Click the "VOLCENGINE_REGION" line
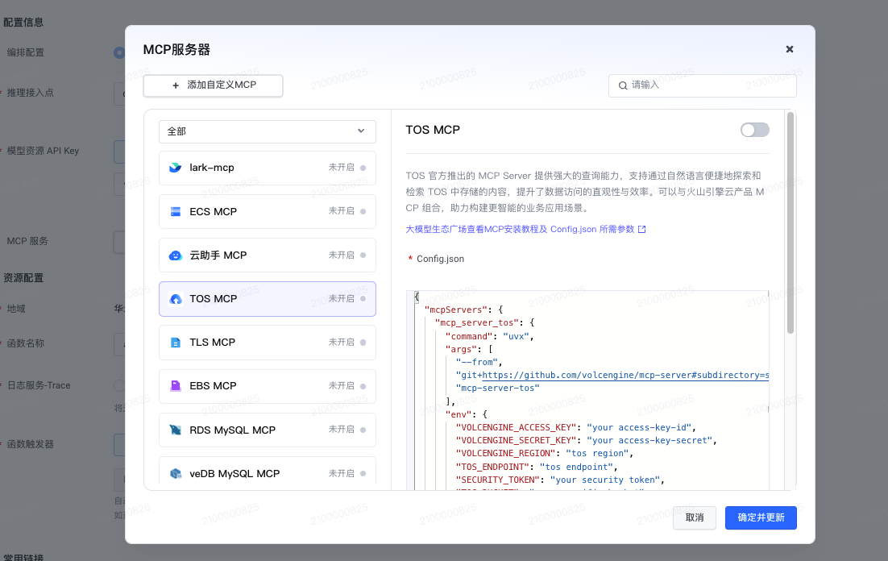 [544, 454]
